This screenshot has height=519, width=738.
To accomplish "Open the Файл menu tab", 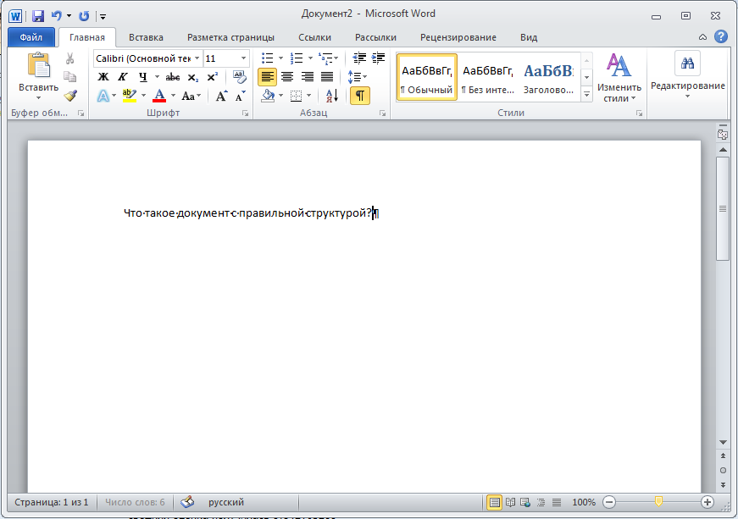I will (31, 37).
